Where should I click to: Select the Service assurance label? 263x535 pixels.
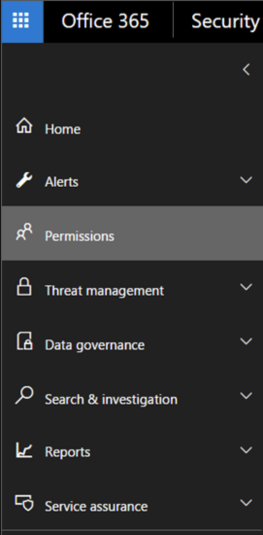[96, 506]
